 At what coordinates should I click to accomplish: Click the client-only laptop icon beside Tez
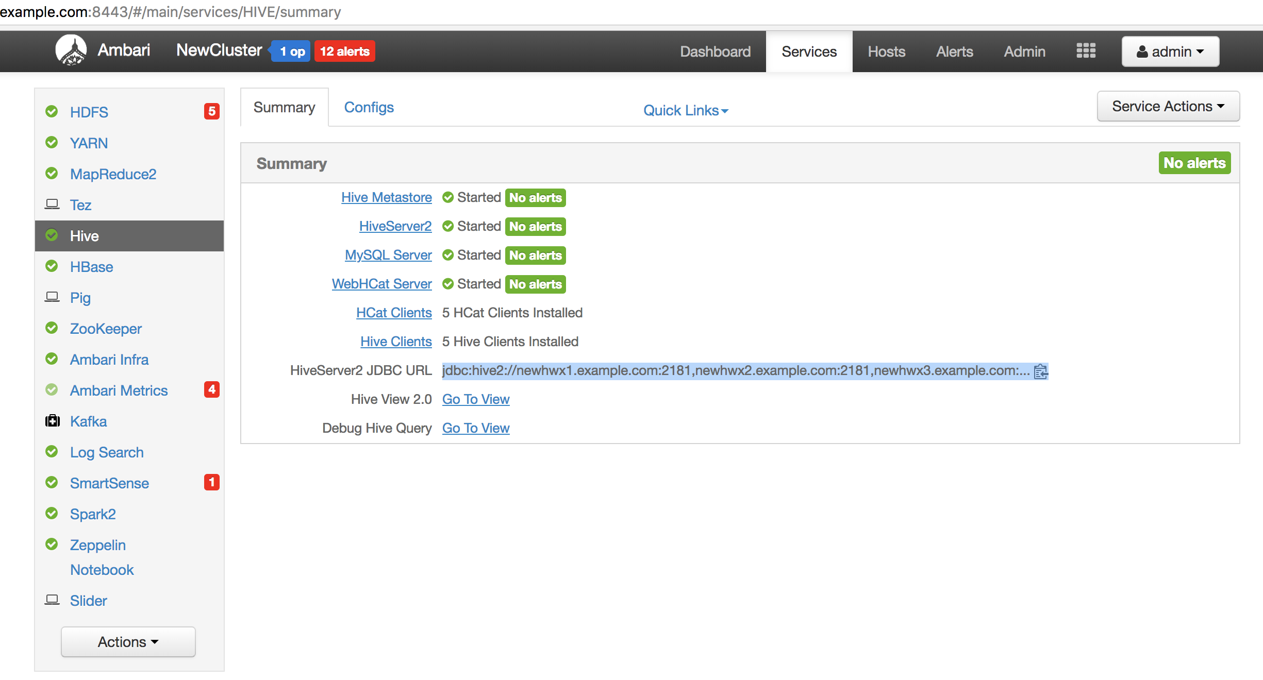coord(52,203)
